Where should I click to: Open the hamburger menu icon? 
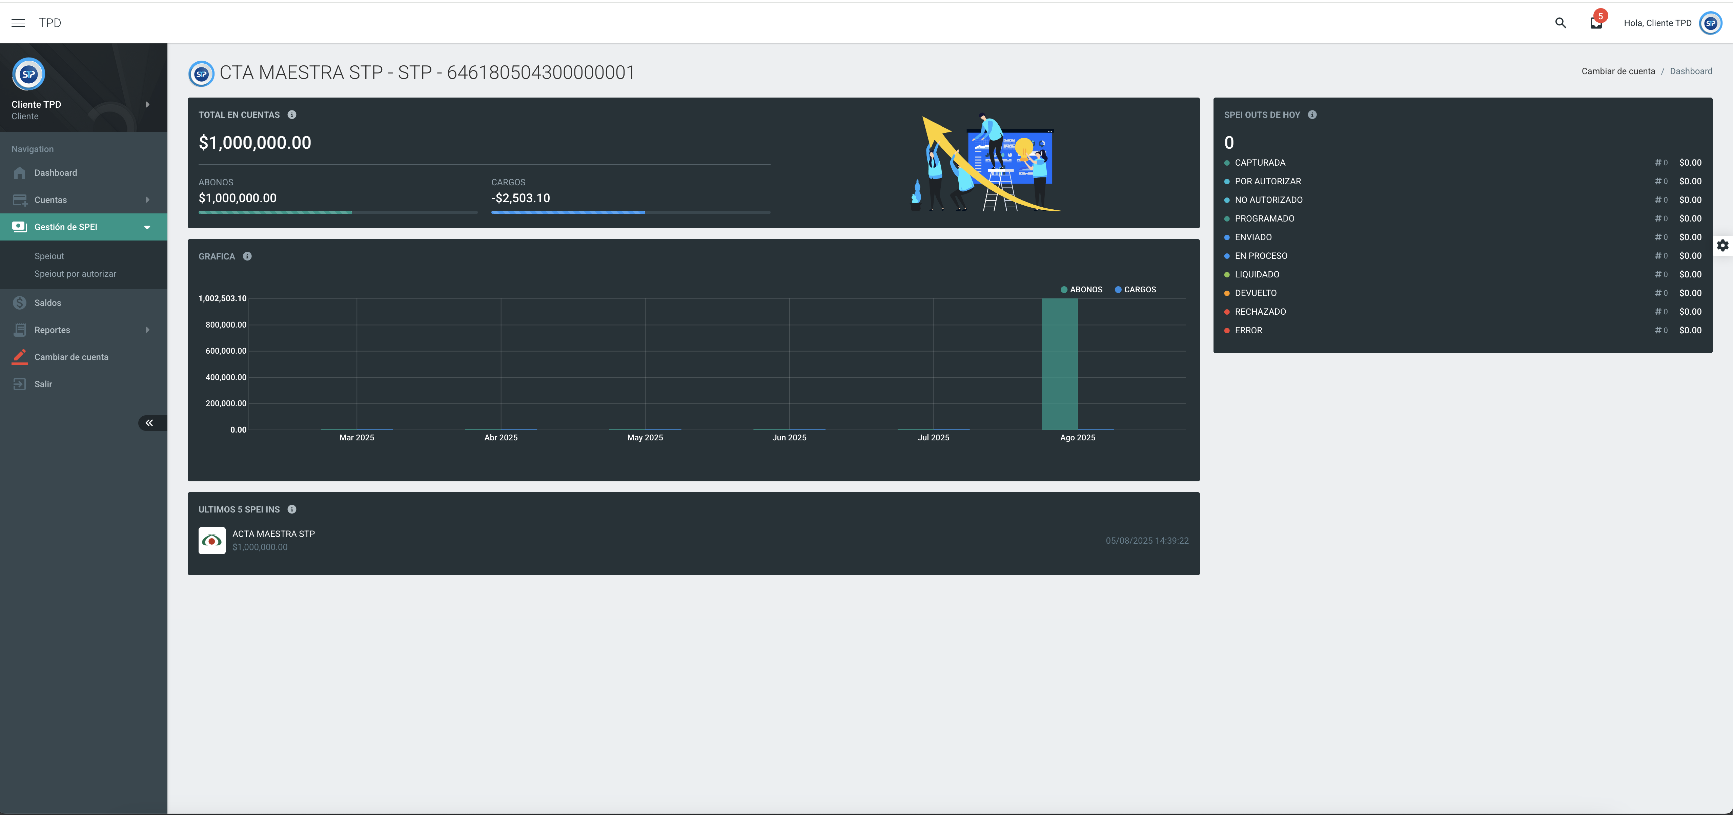coord(18,23)
